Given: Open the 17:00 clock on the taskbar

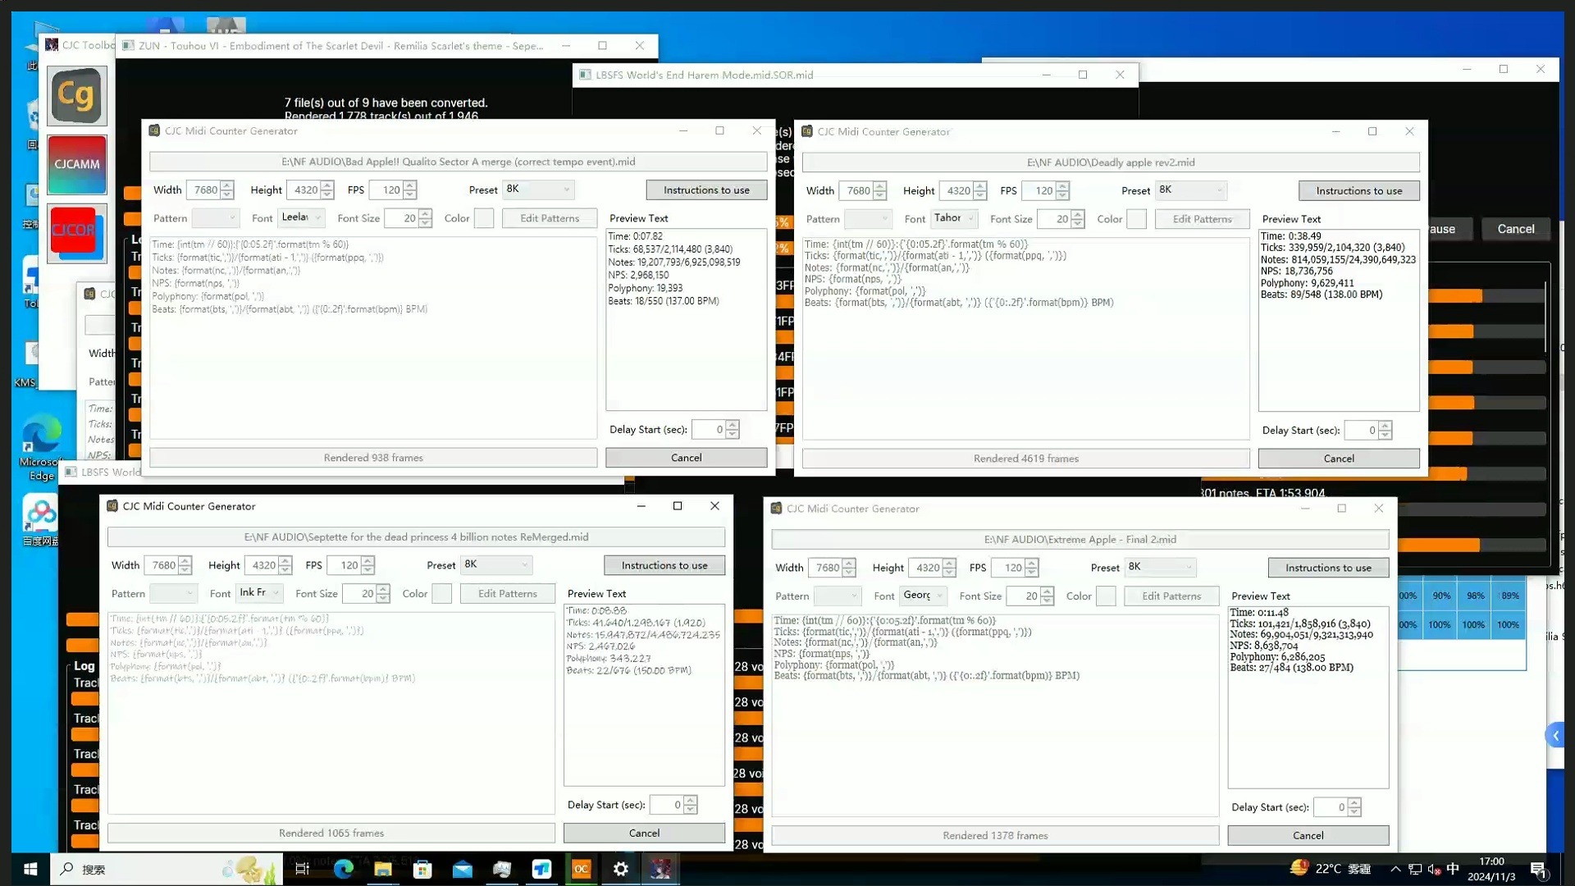Looking at the screenshot, I should pos(1491,869).
